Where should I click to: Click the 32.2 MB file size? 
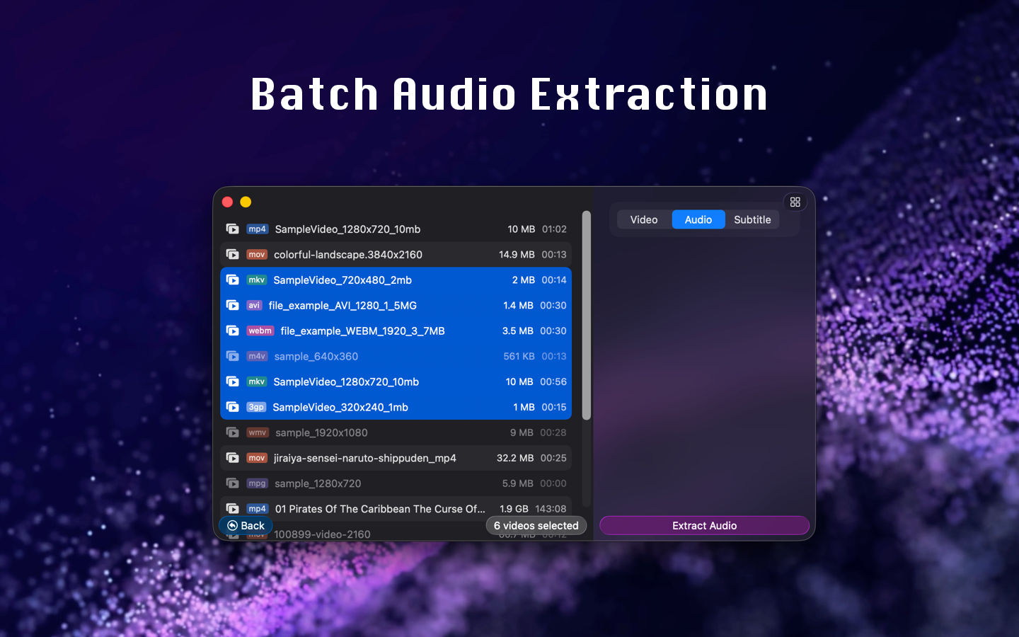[x=515, y=459]
